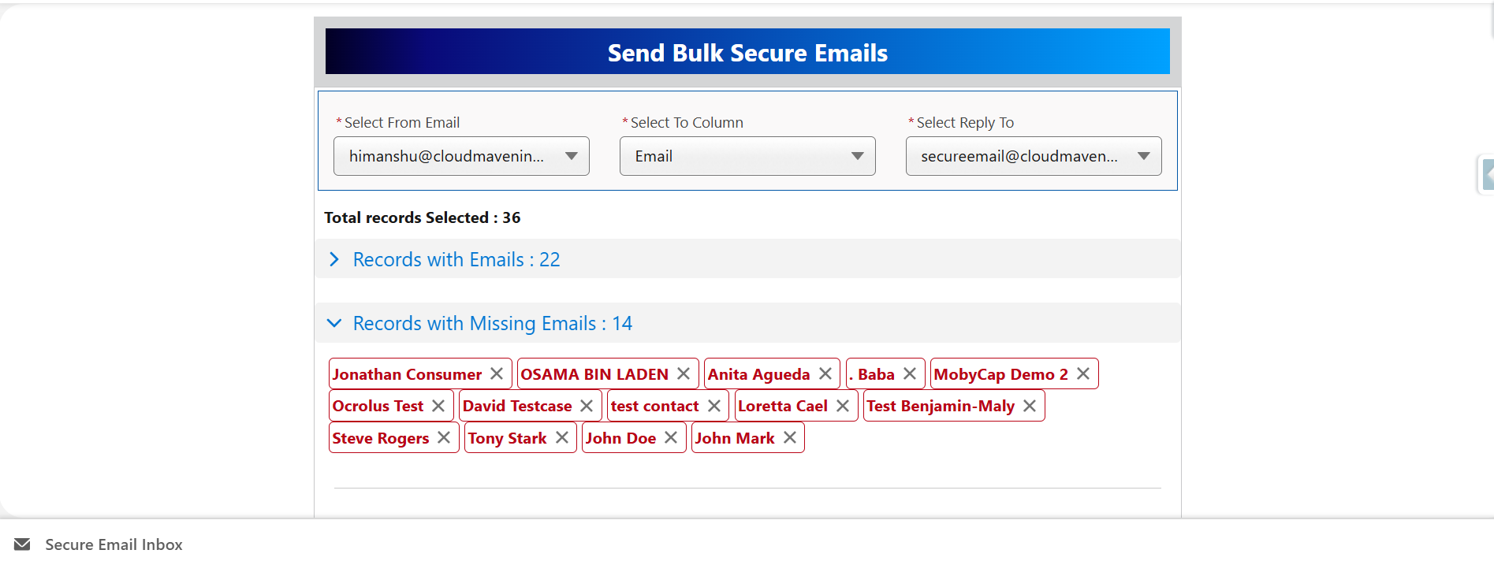
Task: Remove Jonathan Consumer pill
Action: pos(497,373)
